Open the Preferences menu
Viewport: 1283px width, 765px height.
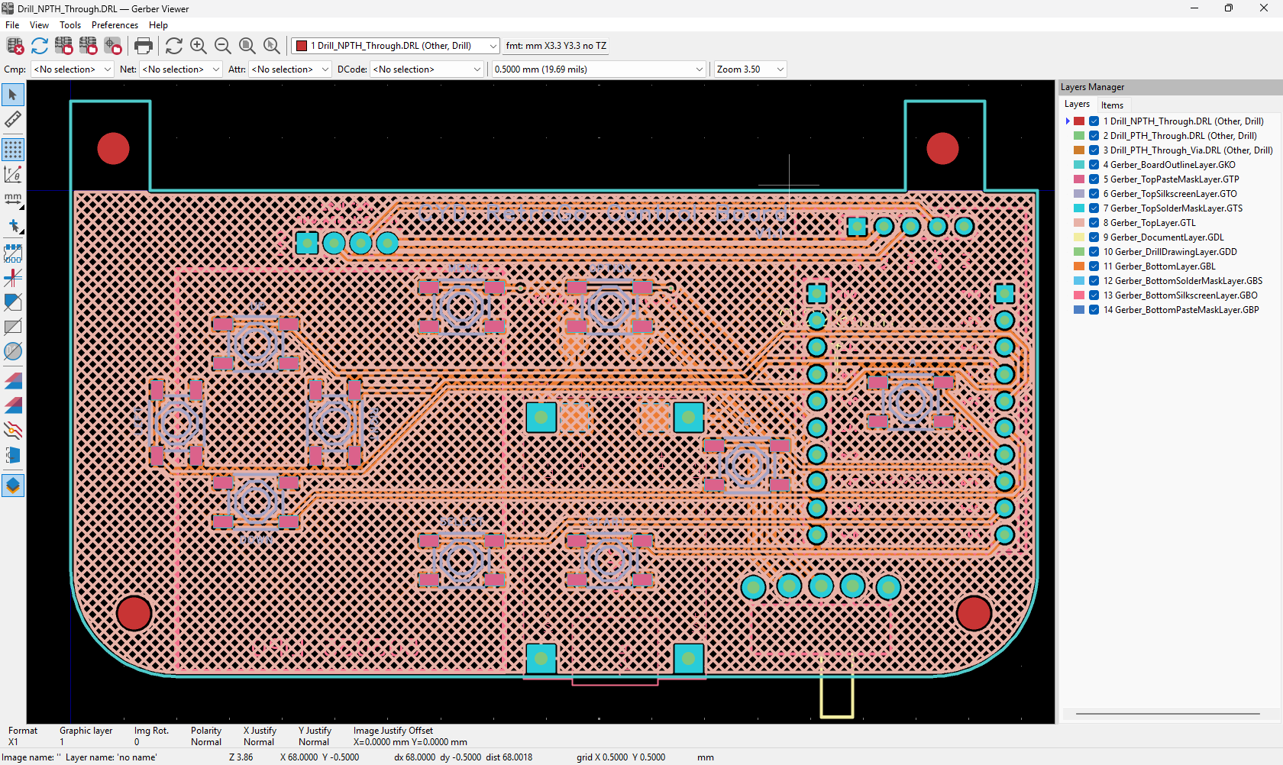[115, 25]
